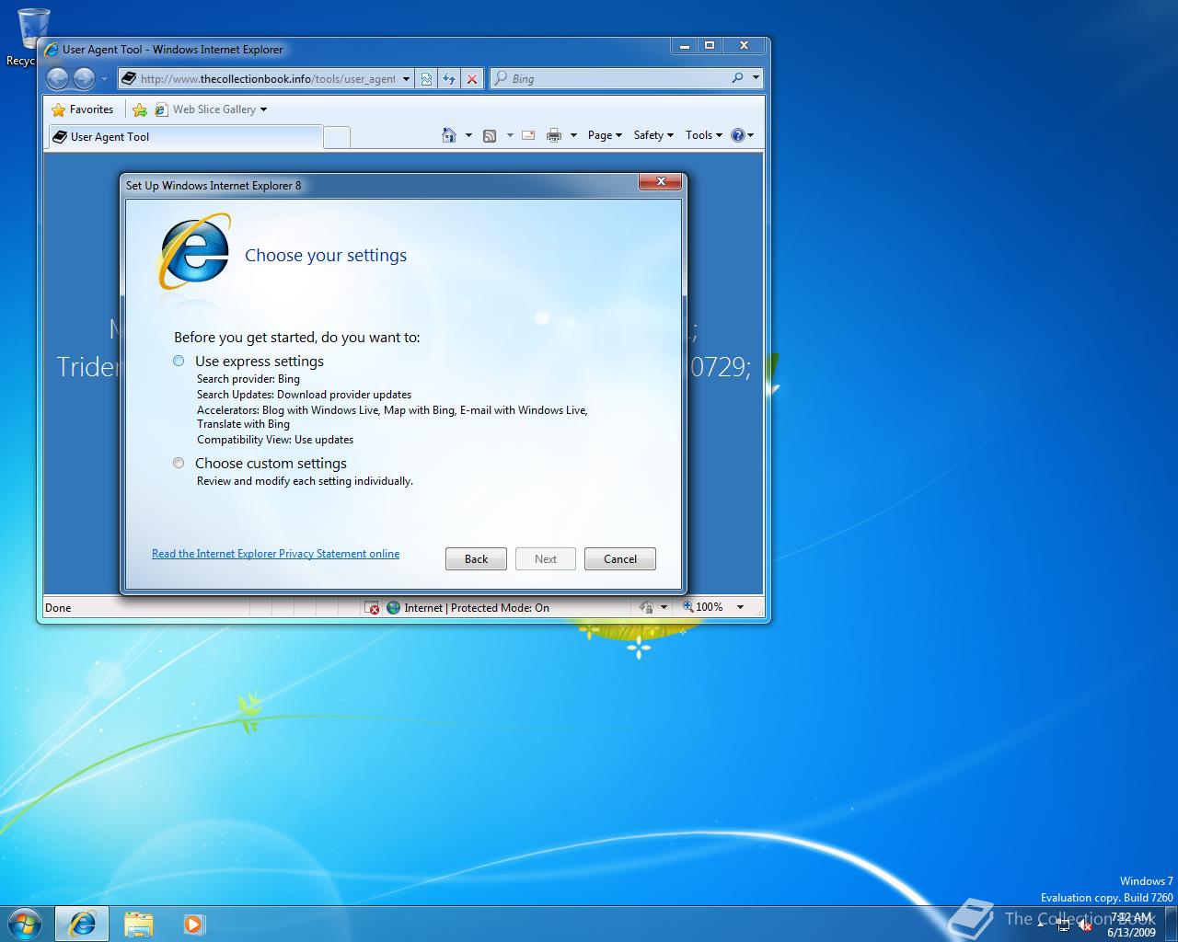Click the popup blocked status bar icon
This screenshot has height=942, width=1178.
372,607
